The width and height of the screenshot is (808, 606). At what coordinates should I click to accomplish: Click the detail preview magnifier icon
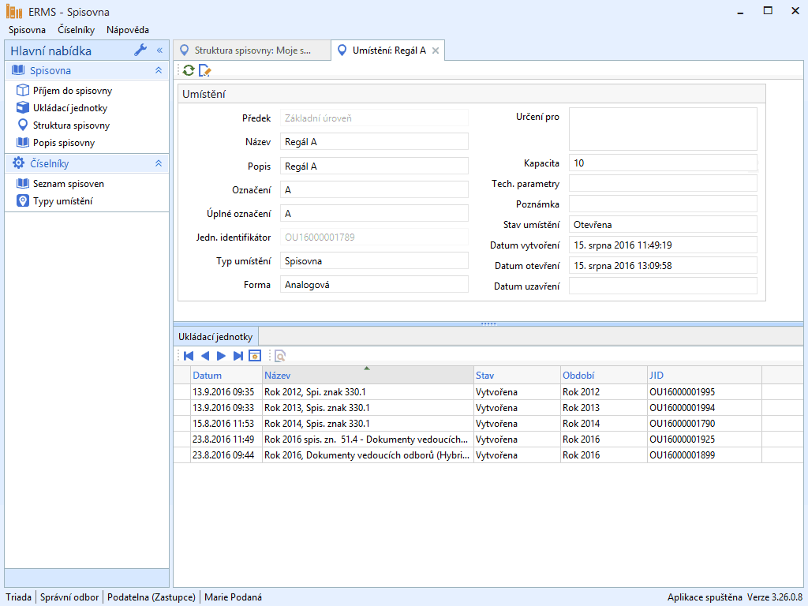click(x=279, y=356)
